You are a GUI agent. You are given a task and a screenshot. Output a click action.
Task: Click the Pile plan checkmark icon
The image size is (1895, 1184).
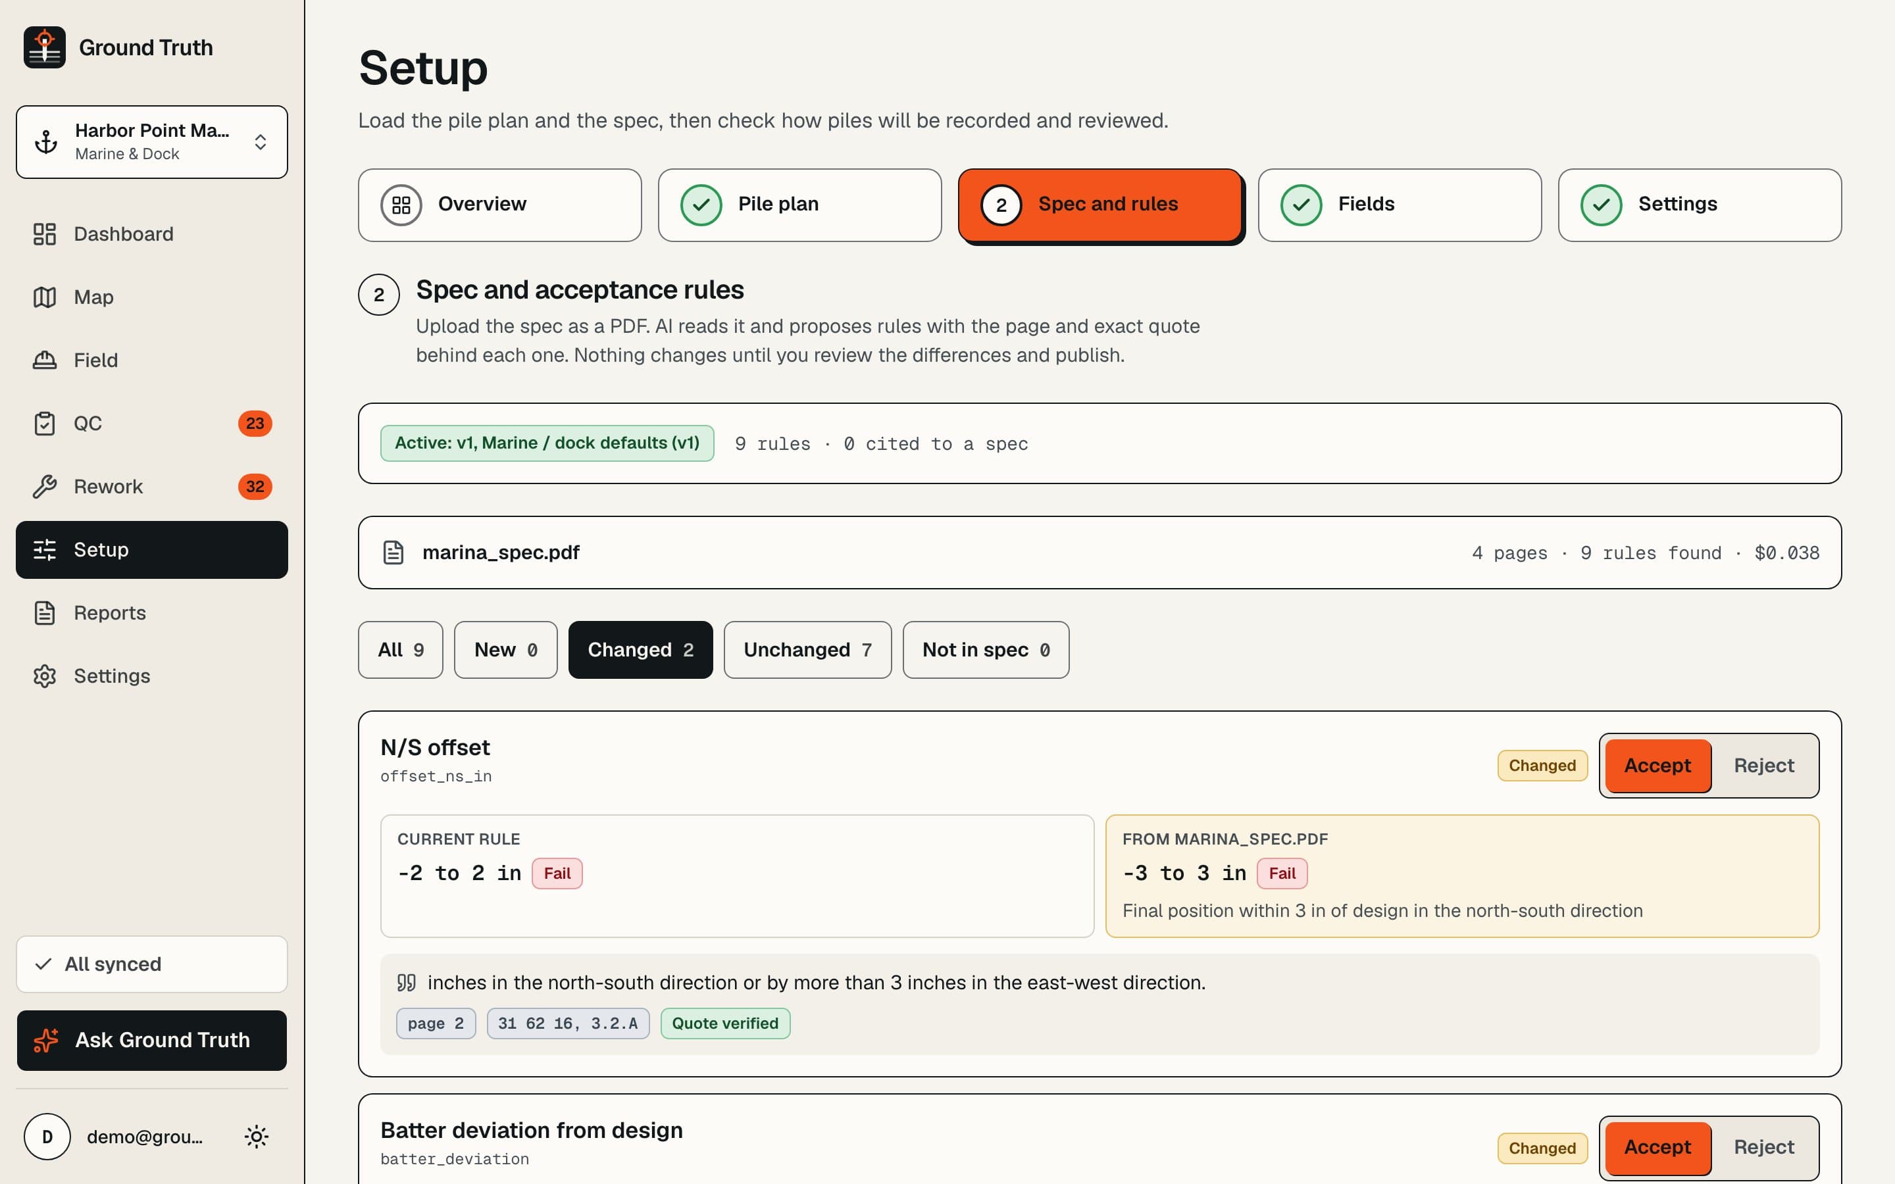coord(701,205)
